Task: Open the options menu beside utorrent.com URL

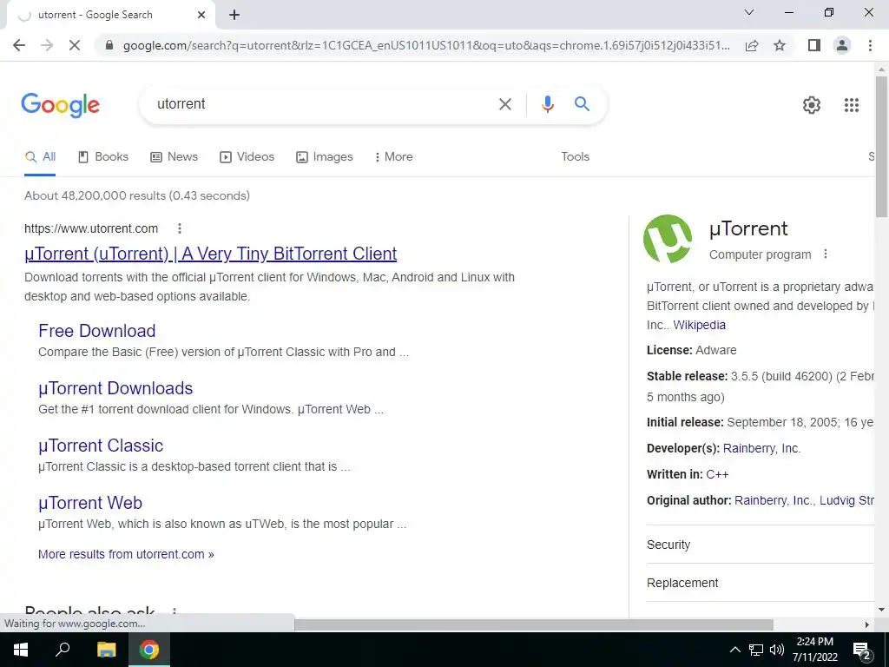Action: (179, 228)
